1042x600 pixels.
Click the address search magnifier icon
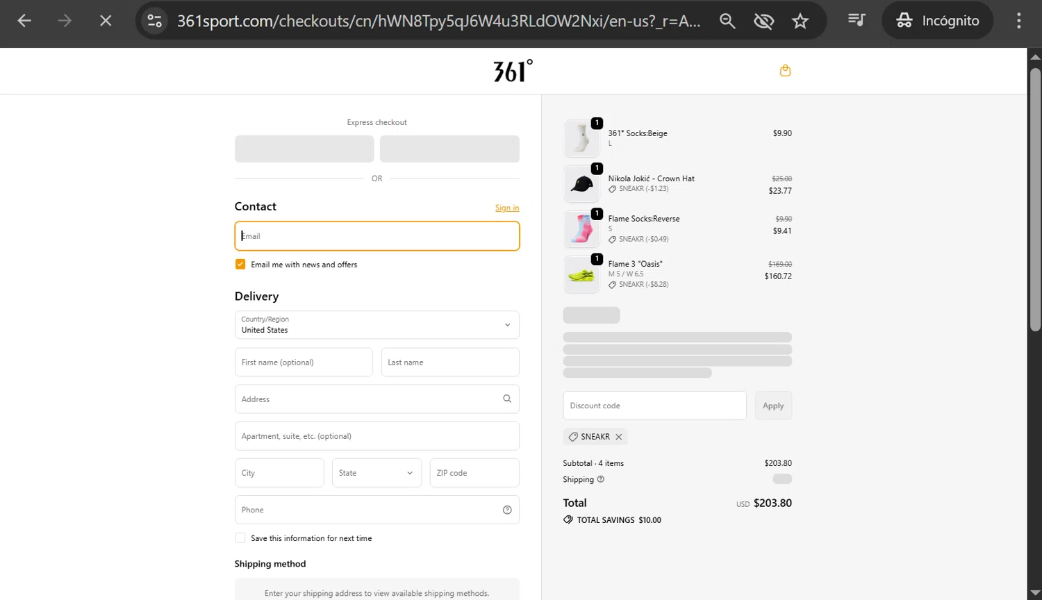point(507,399)
